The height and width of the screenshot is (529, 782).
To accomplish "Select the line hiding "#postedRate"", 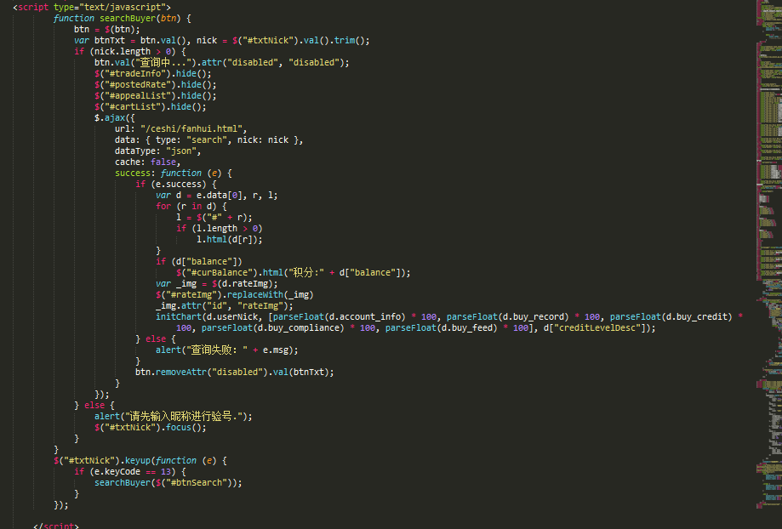I will pos(155,85).
